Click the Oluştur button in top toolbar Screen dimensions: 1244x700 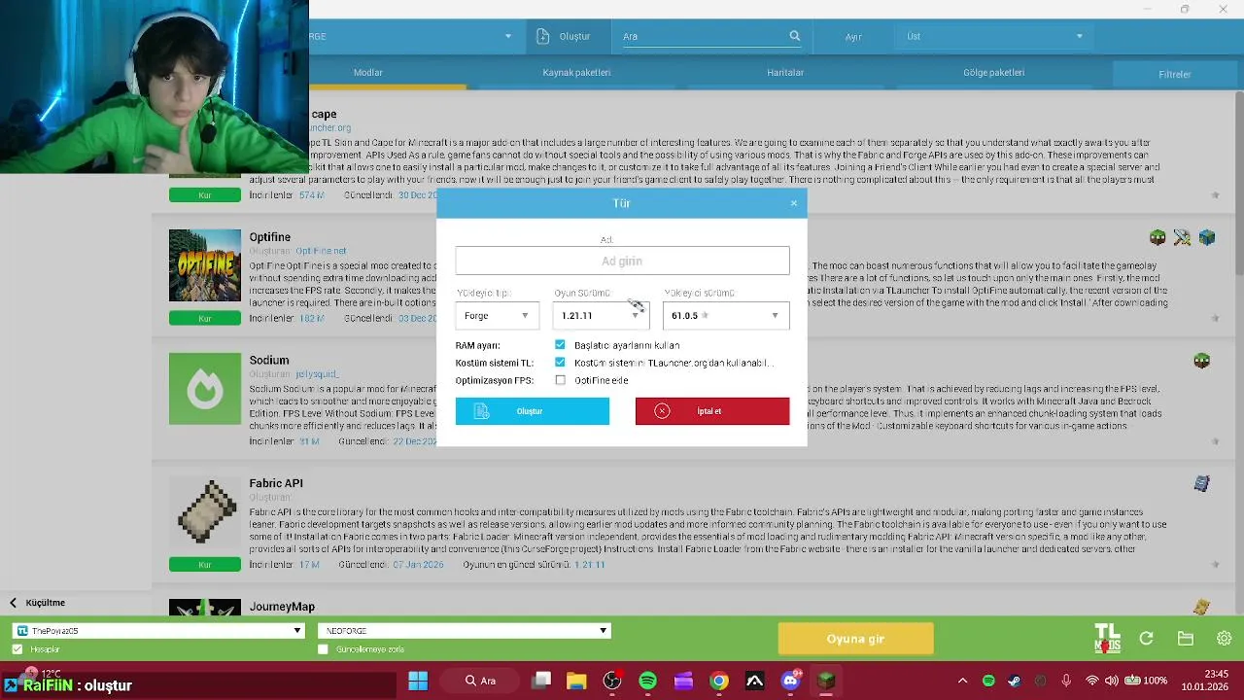565,36
